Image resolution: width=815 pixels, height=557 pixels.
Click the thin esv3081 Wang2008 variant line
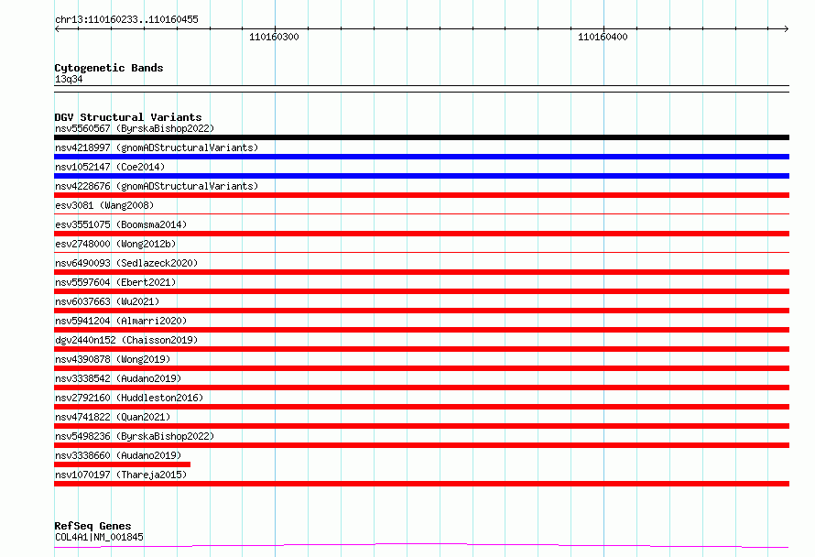pyautogui.click(x=421, y=213)
